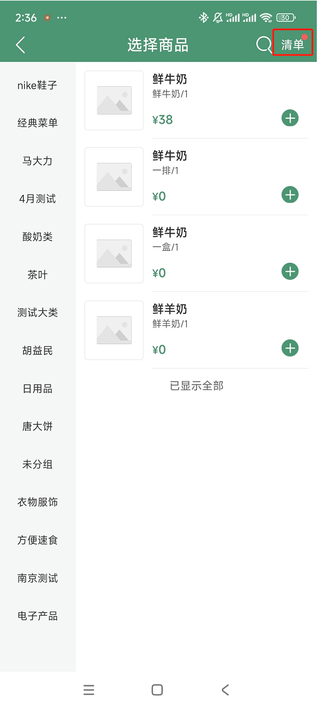
Task: Tap the 鲜牛奶 一盒/1 product title
Action: (170, 232)
